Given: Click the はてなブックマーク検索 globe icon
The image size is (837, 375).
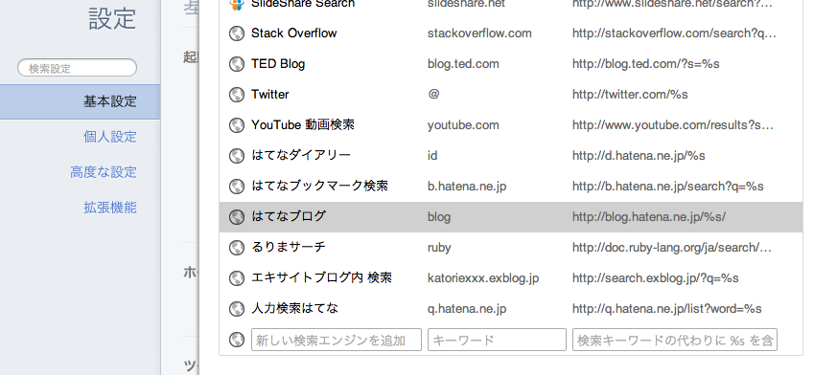Looking at the screenshot, I should 237,187.
